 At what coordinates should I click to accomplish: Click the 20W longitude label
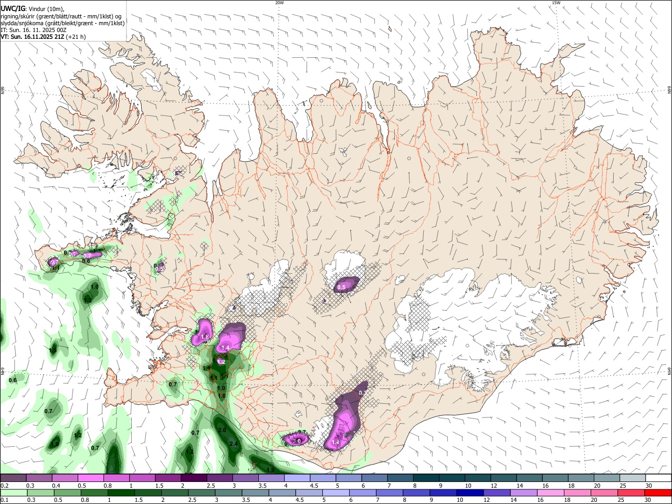(x=279, y=3)
